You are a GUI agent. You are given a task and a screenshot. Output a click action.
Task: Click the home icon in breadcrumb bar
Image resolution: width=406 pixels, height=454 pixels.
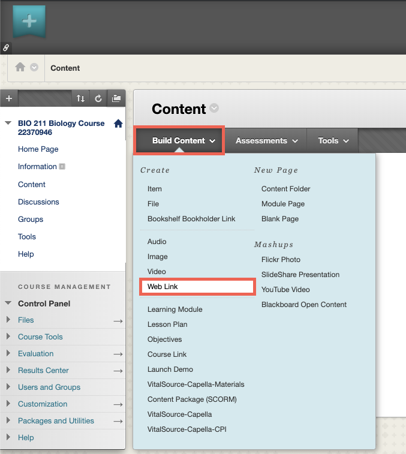coord(20,67)
